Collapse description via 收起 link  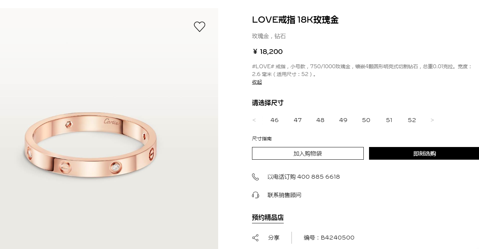[x=257, y=82]
